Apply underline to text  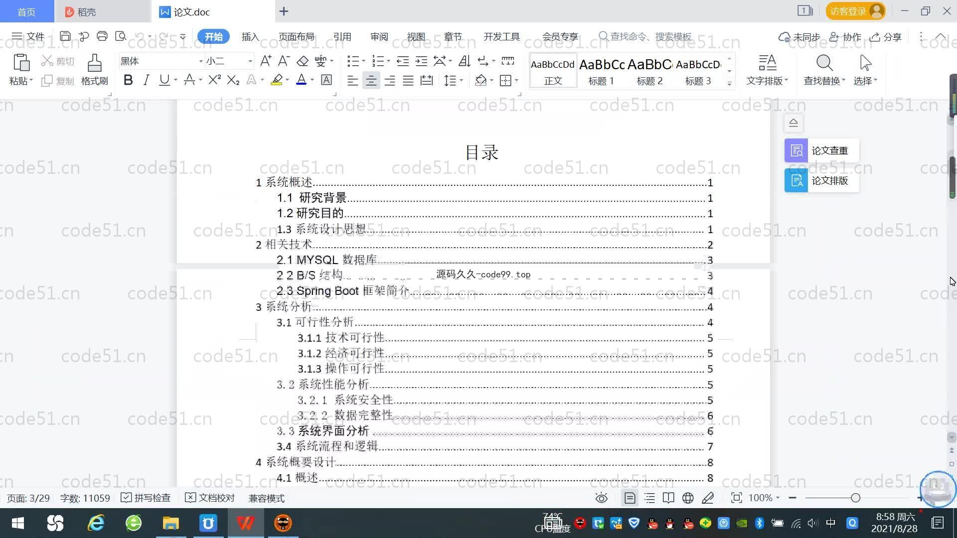tap(164, 80)
